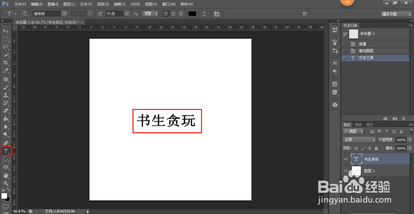The width and height of the screenshot is (414, 214).
Task: Select the Move tool
Action: [x=6, y=31]
